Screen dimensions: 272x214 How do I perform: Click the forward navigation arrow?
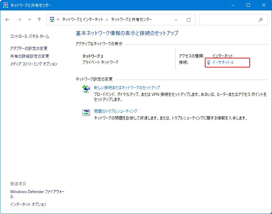point(19,20)
